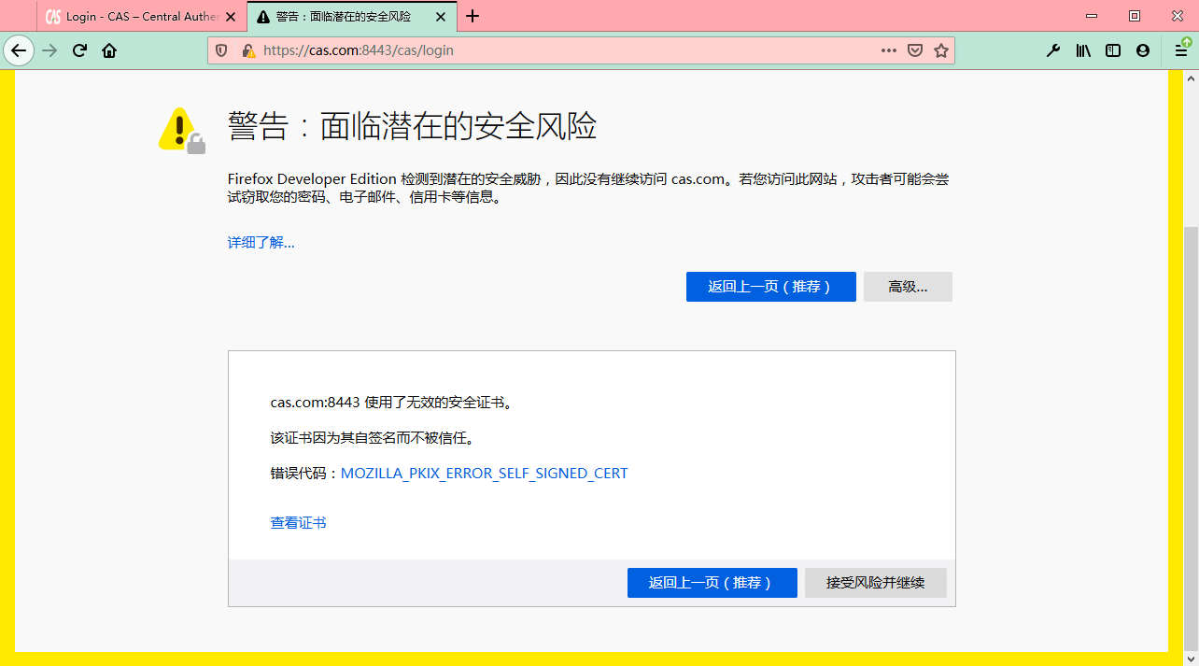Accept the risk via 接受风险并继续
1199x666 pixels.
point(875,582)
